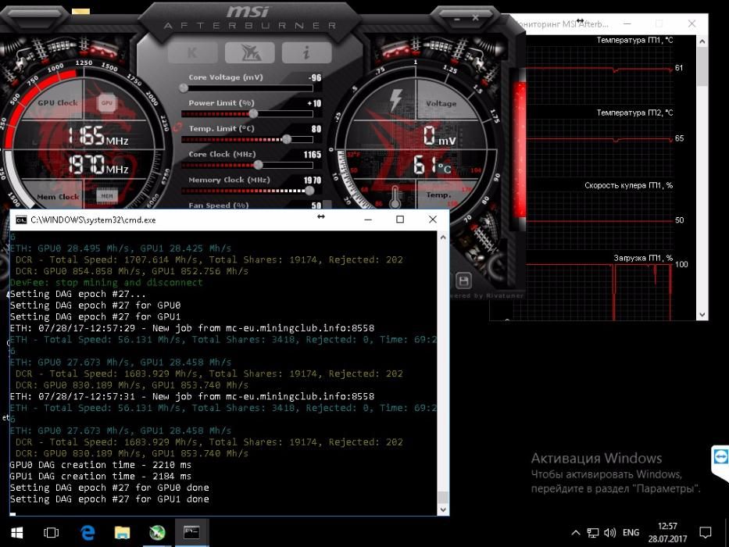Select the Power Limit value +10

click(x=314, y=103)
